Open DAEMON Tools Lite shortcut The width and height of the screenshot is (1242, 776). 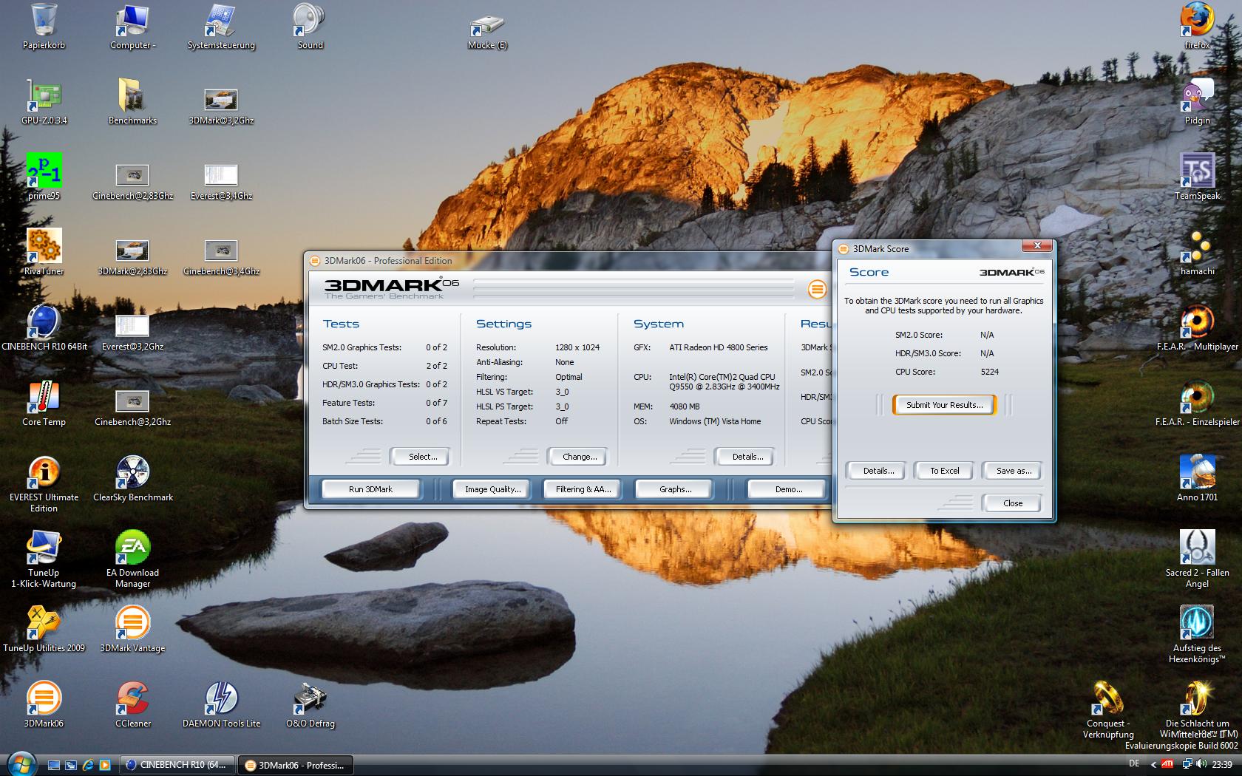point(221,699)
